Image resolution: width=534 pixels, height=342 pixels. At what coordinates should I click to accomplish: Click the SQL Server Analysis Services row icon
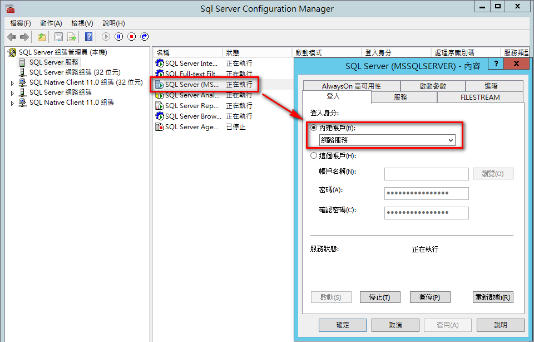point(160,95)
